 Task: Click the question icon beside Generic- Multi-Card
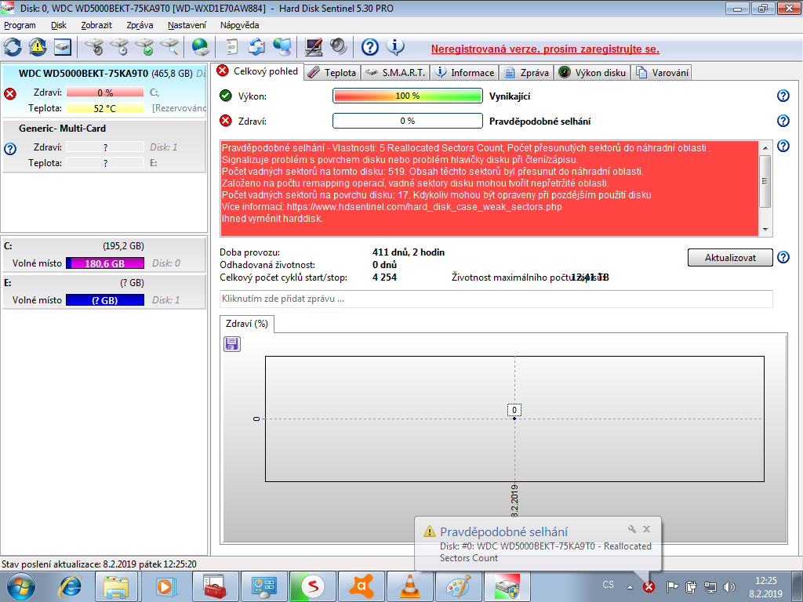(x=9, y=149)
